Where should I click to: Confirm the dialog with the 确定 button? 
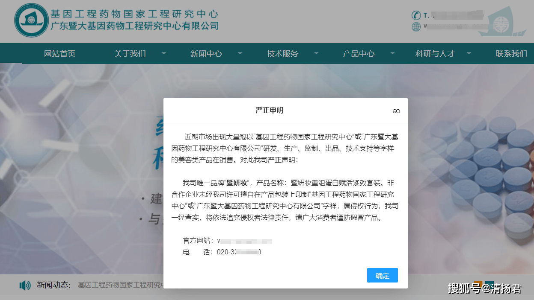[x=383, y=275]
